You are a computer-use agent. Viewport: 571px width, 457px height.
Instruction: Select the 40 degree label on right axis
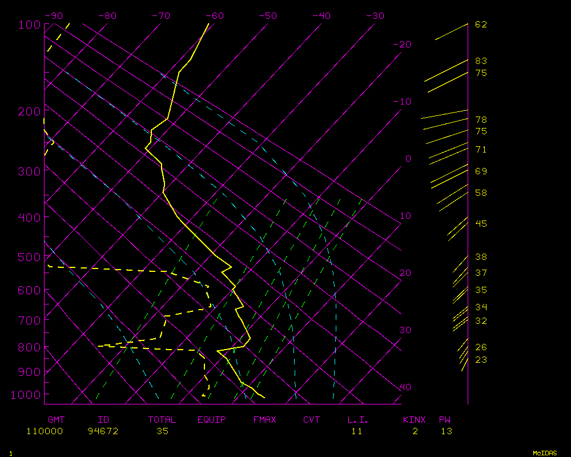tap(405, 387)
